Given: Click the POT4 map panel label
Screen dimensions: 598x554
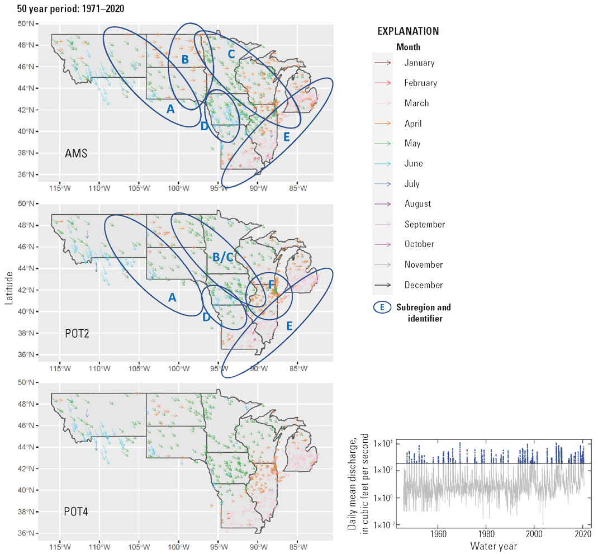Looking at the screenshot, I should pyautogui.click(x=77, y=512).
